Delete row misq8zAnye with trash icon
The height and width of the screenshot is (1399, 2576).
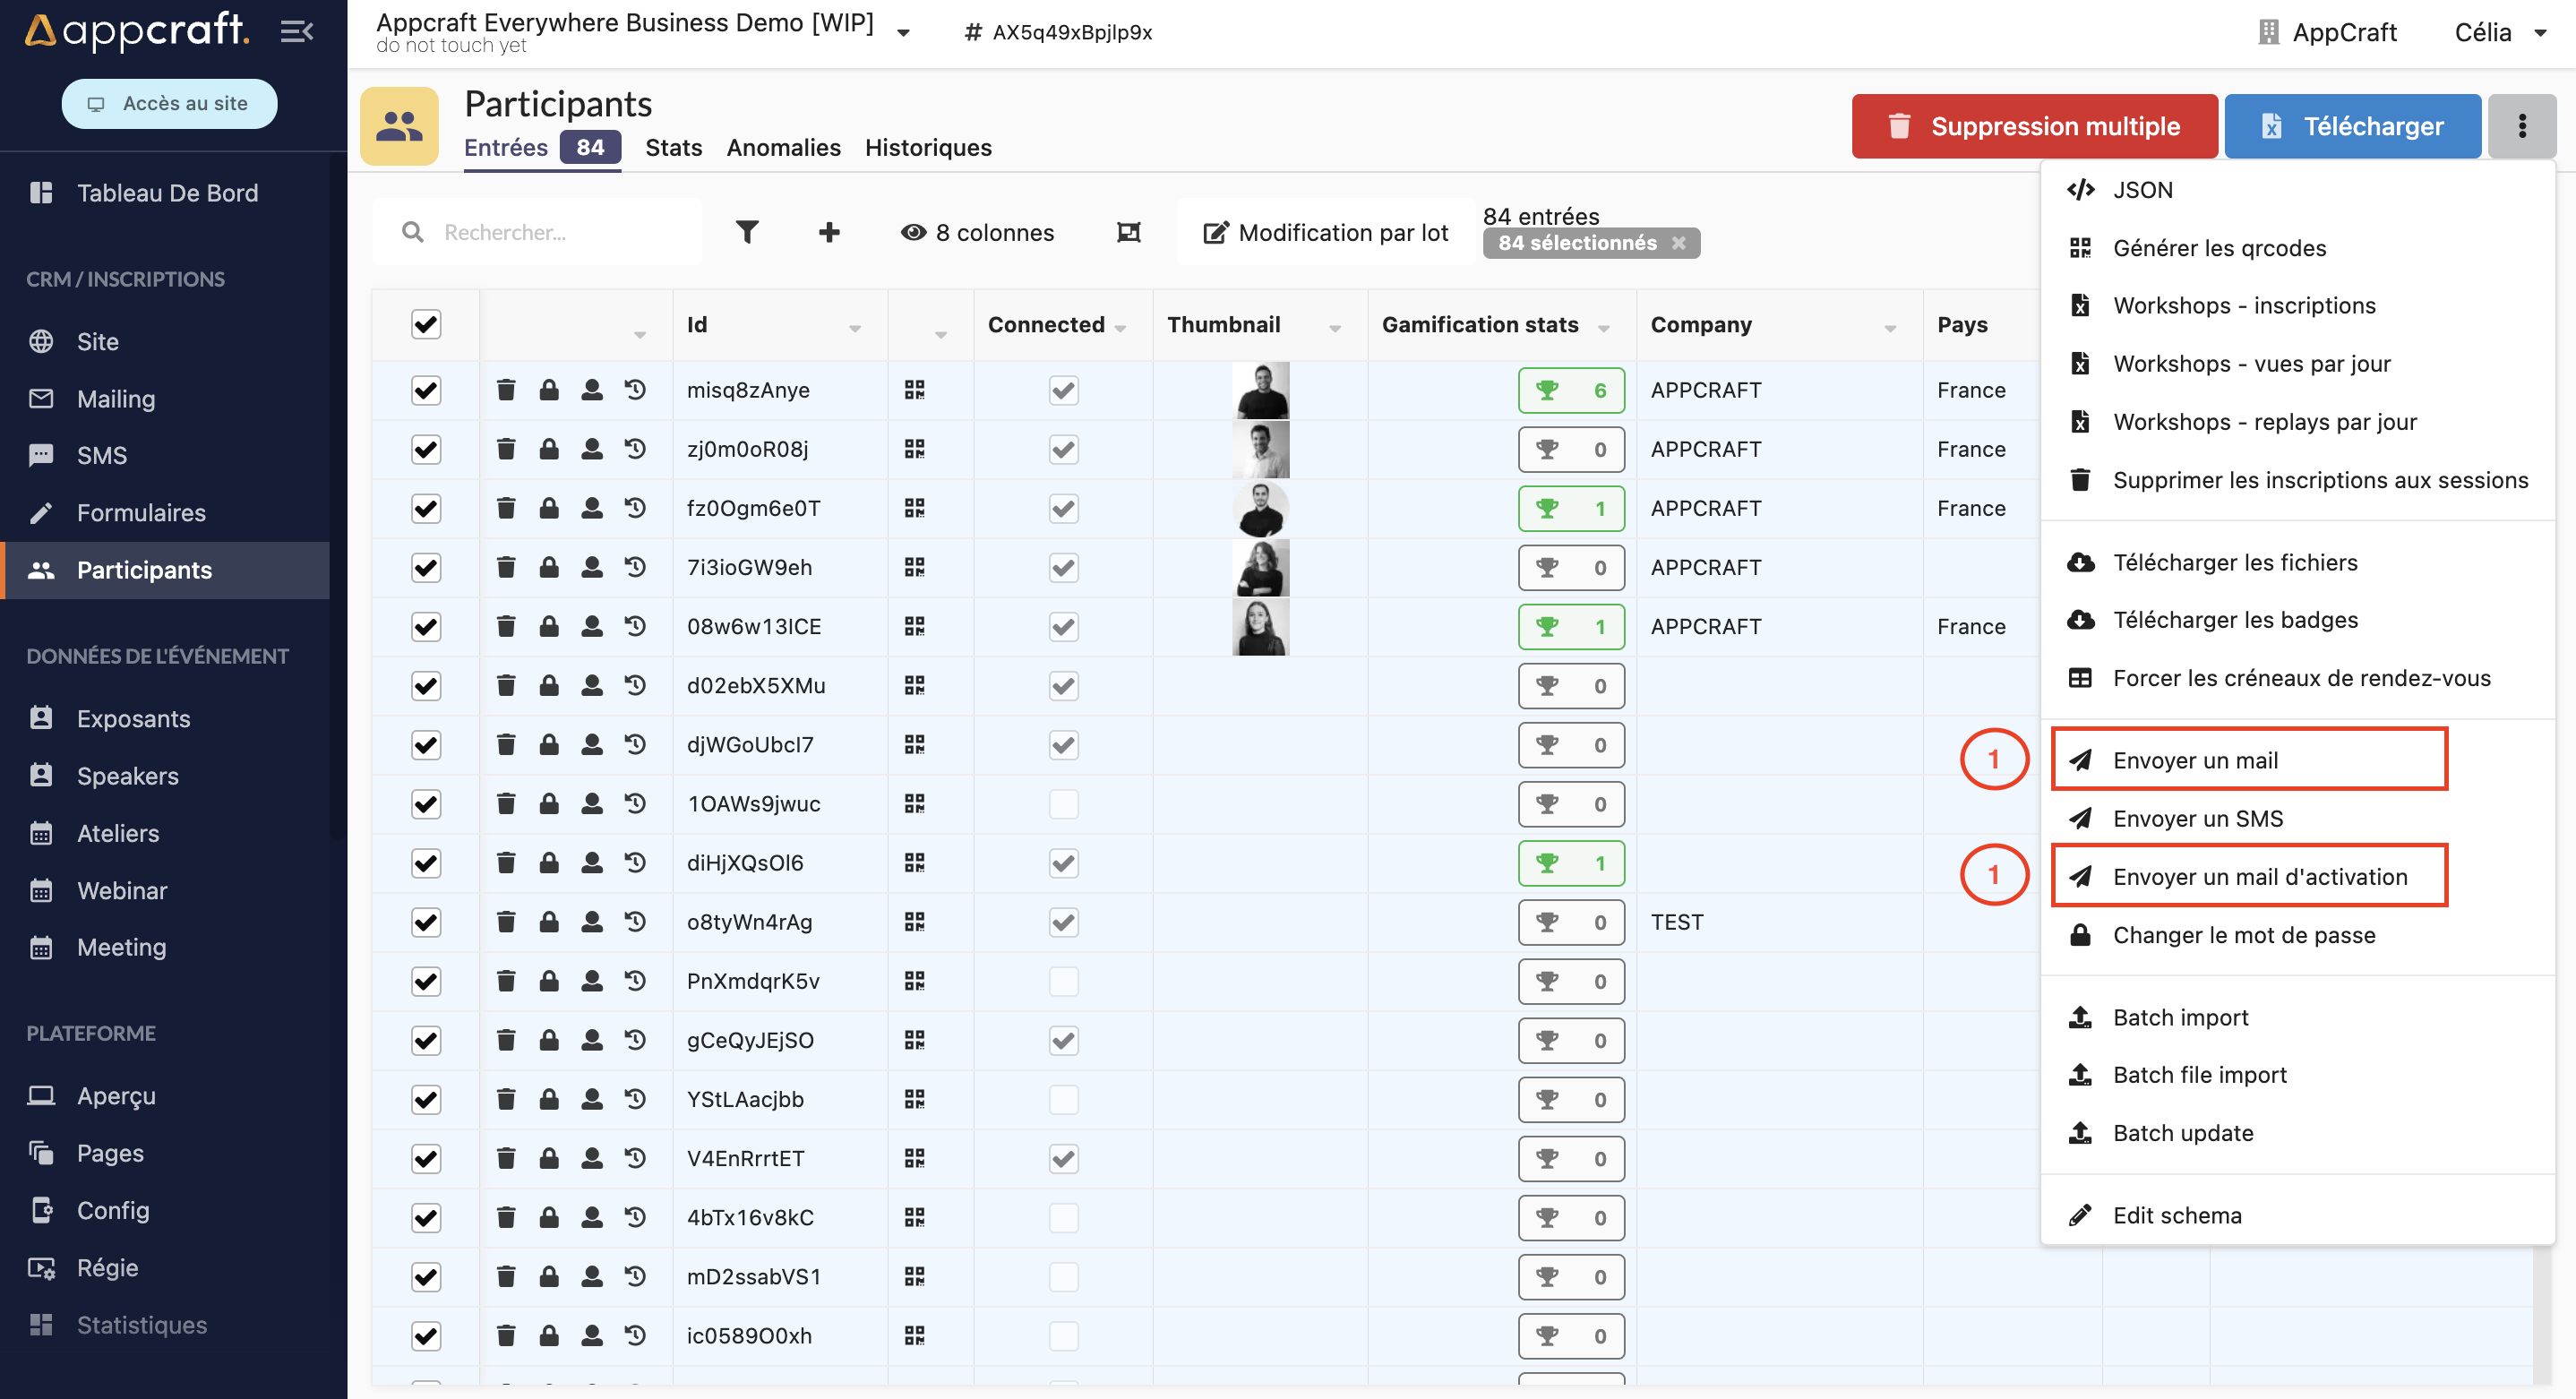pos(506,390)
